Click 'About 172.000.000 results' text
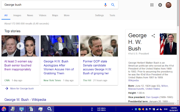Viewport: 180px width, 112px height. (x=27, y=24)
